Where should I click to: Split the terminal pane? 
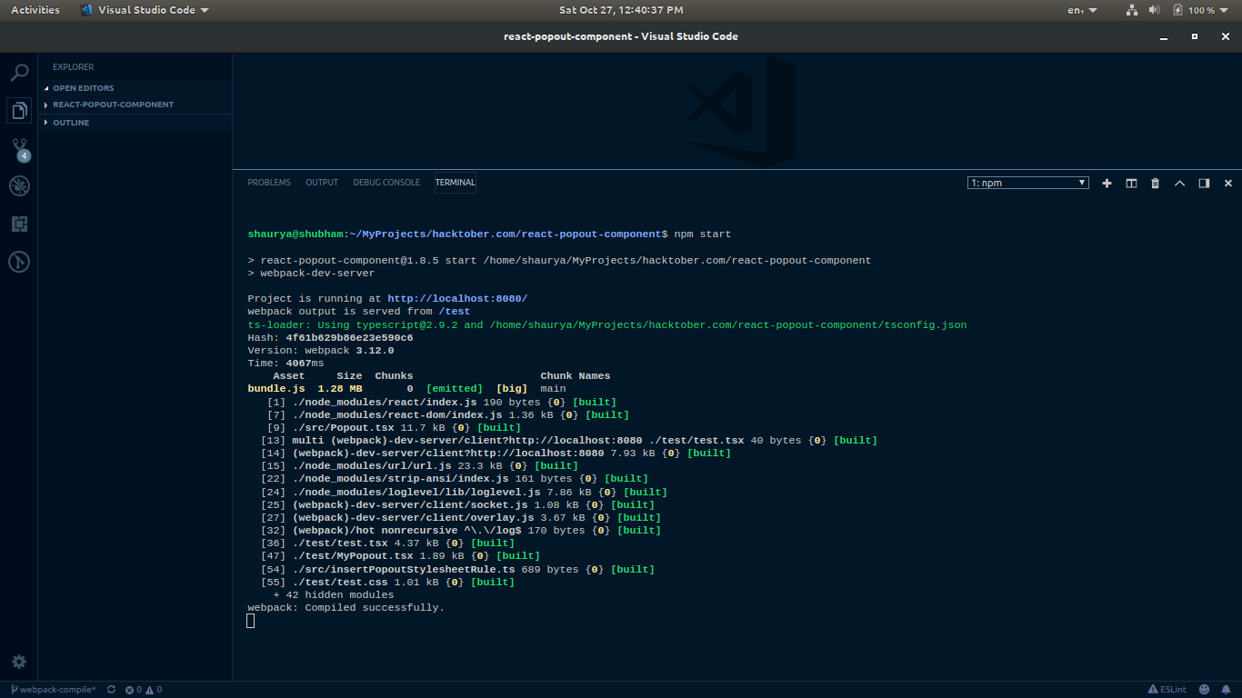tap(1131, 183)
